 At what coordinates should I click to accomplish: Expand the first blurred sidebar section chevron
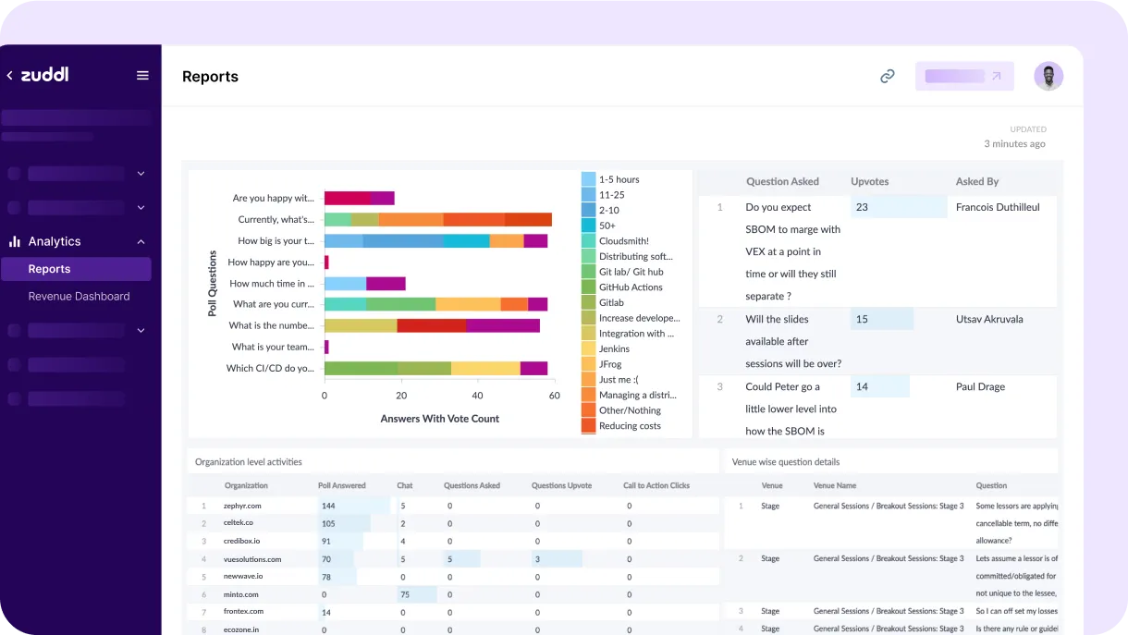pyautogui.click(x=141, y=173)
